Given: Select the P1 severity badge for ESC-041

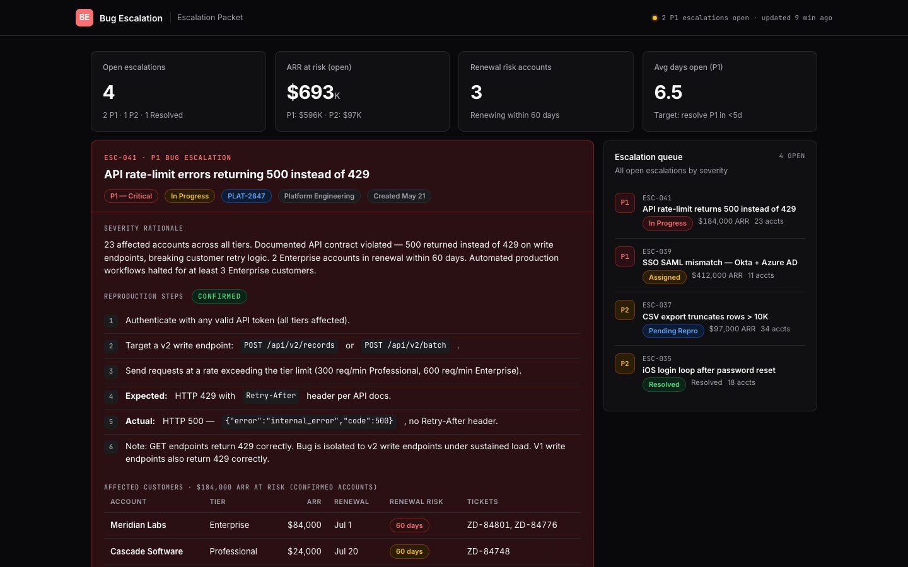Looking at the screenshot, I should coord(625,203).
